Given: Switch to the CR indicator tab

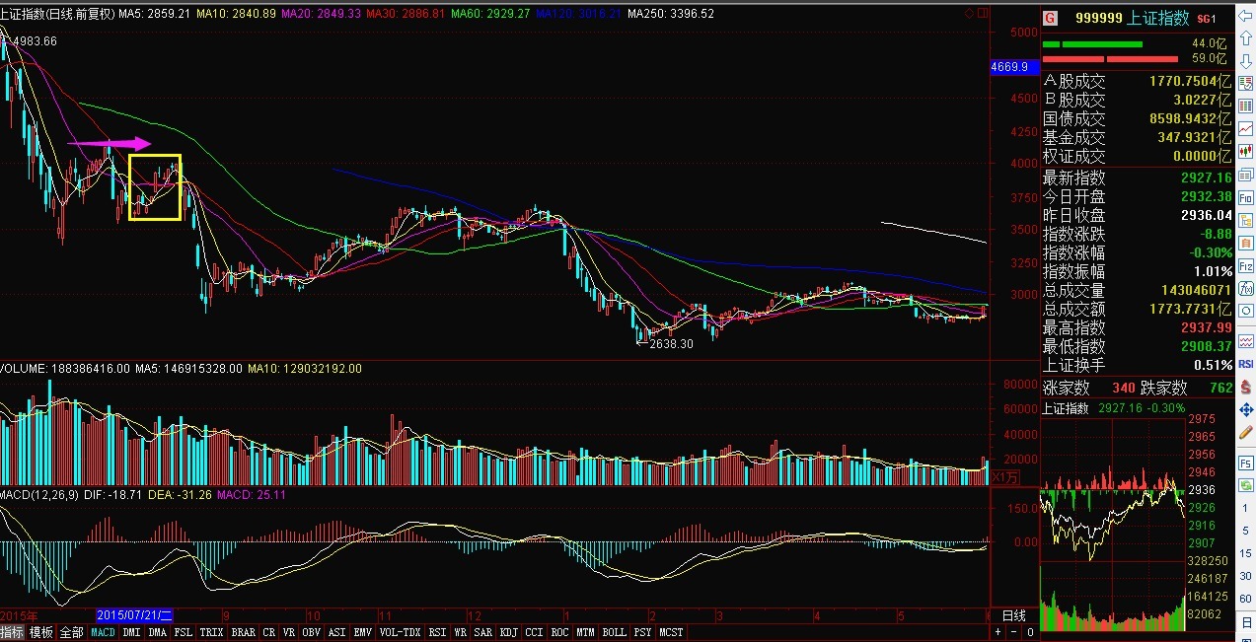Looking at the screenshot, I should tap(269, 632).
